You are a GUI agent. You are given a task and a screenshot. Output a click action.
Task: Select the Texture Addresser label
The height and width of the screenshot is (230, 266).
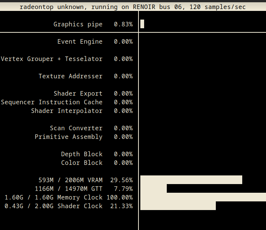(x=71, y=76)
